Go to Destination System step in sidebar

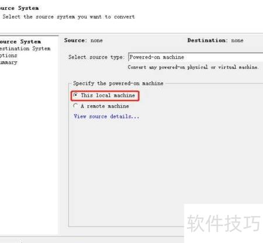pos(25,48)
